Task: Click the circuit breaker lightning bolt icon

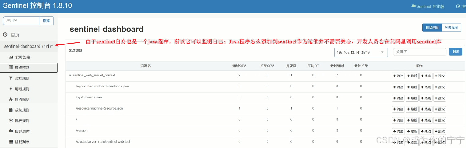Action: coord(11,89)
